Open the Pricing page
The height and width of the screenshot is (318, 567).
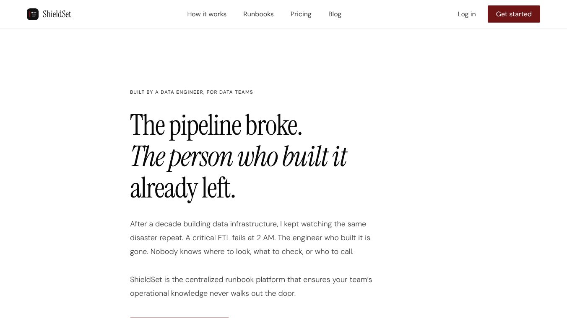pyautogui.click(x=301, y=14)
